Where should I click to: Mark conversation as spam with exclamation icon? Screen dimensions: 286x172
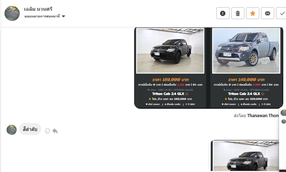click(223, 13)
